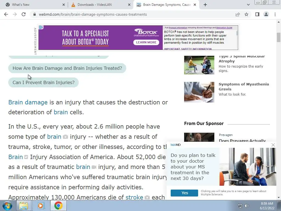
Task: Click the address bar URL
Action: click(93, 14)
